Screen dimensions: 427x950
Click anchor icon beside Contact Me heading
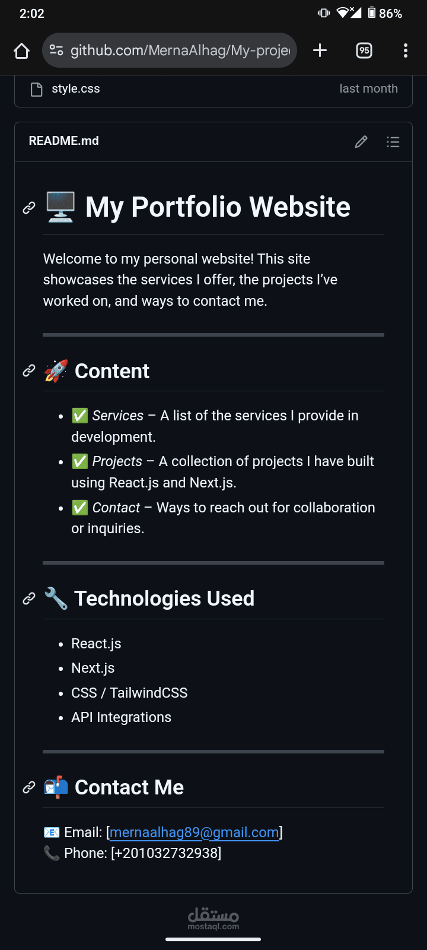point(29,787)
